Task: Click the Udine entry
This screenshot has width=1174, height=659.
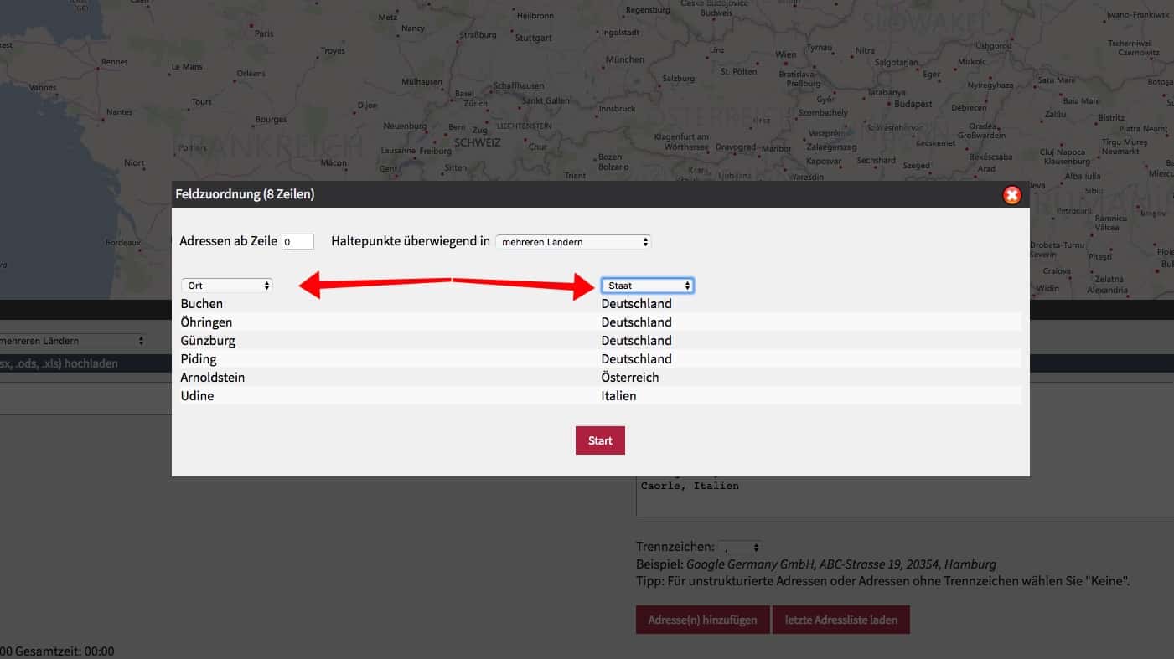Action: pos(198,396)
